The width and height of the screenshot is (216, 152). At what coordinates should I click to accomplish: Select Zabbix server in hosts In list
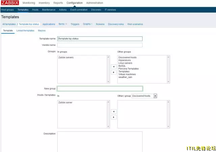65,102
